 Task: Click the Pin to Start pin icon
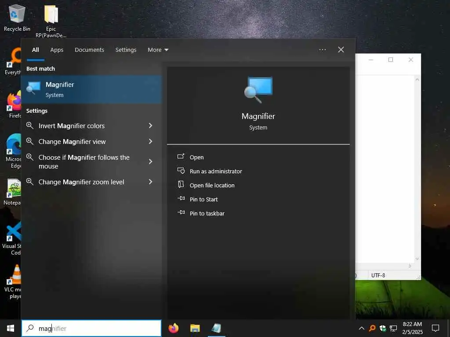181,198
